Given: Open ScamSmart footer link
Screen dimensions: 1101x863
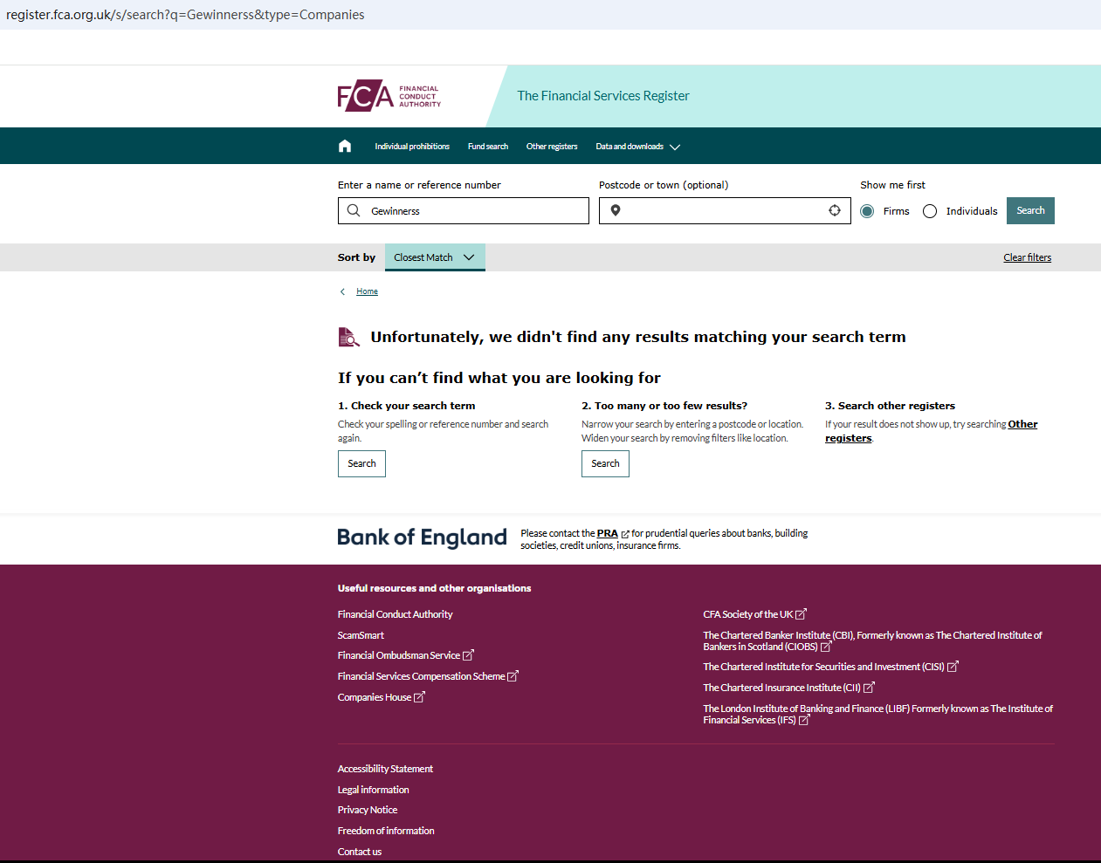Looking at the screenshot, I should (x=361, y=635).
